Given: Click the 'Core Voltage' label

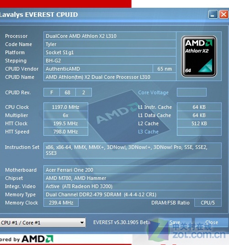Looking at the screenshot, I should [x=153, y=92].
